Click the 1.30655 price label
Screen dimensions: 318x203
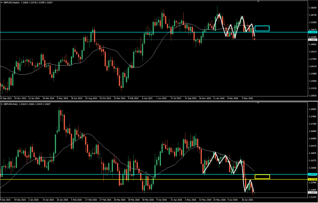coord(312,44)
